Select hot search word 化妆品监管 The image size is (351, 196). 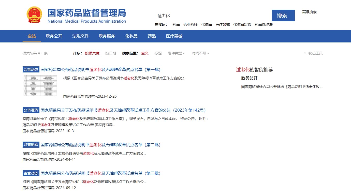pos(242,24)
